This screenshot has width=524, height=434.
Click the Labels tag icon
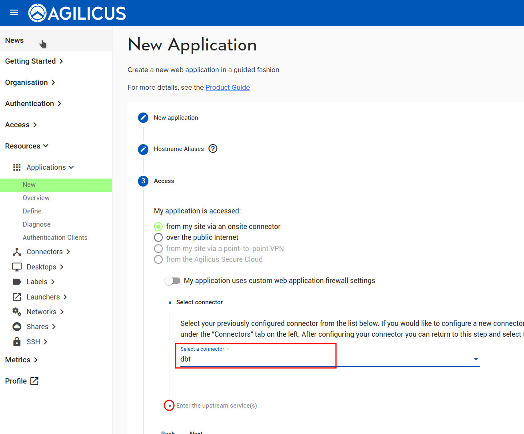[x=17, y=282]
